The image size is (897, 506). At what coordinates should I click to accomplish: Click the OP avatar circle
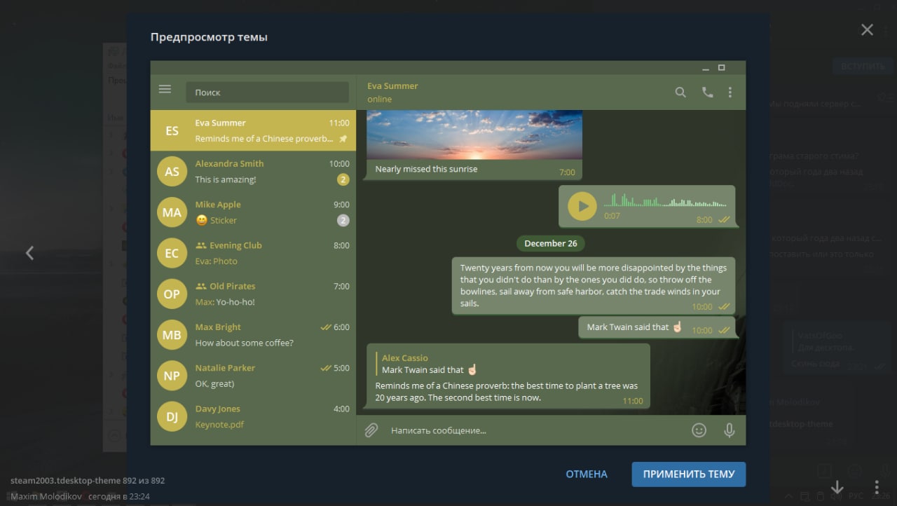(172, 294)
